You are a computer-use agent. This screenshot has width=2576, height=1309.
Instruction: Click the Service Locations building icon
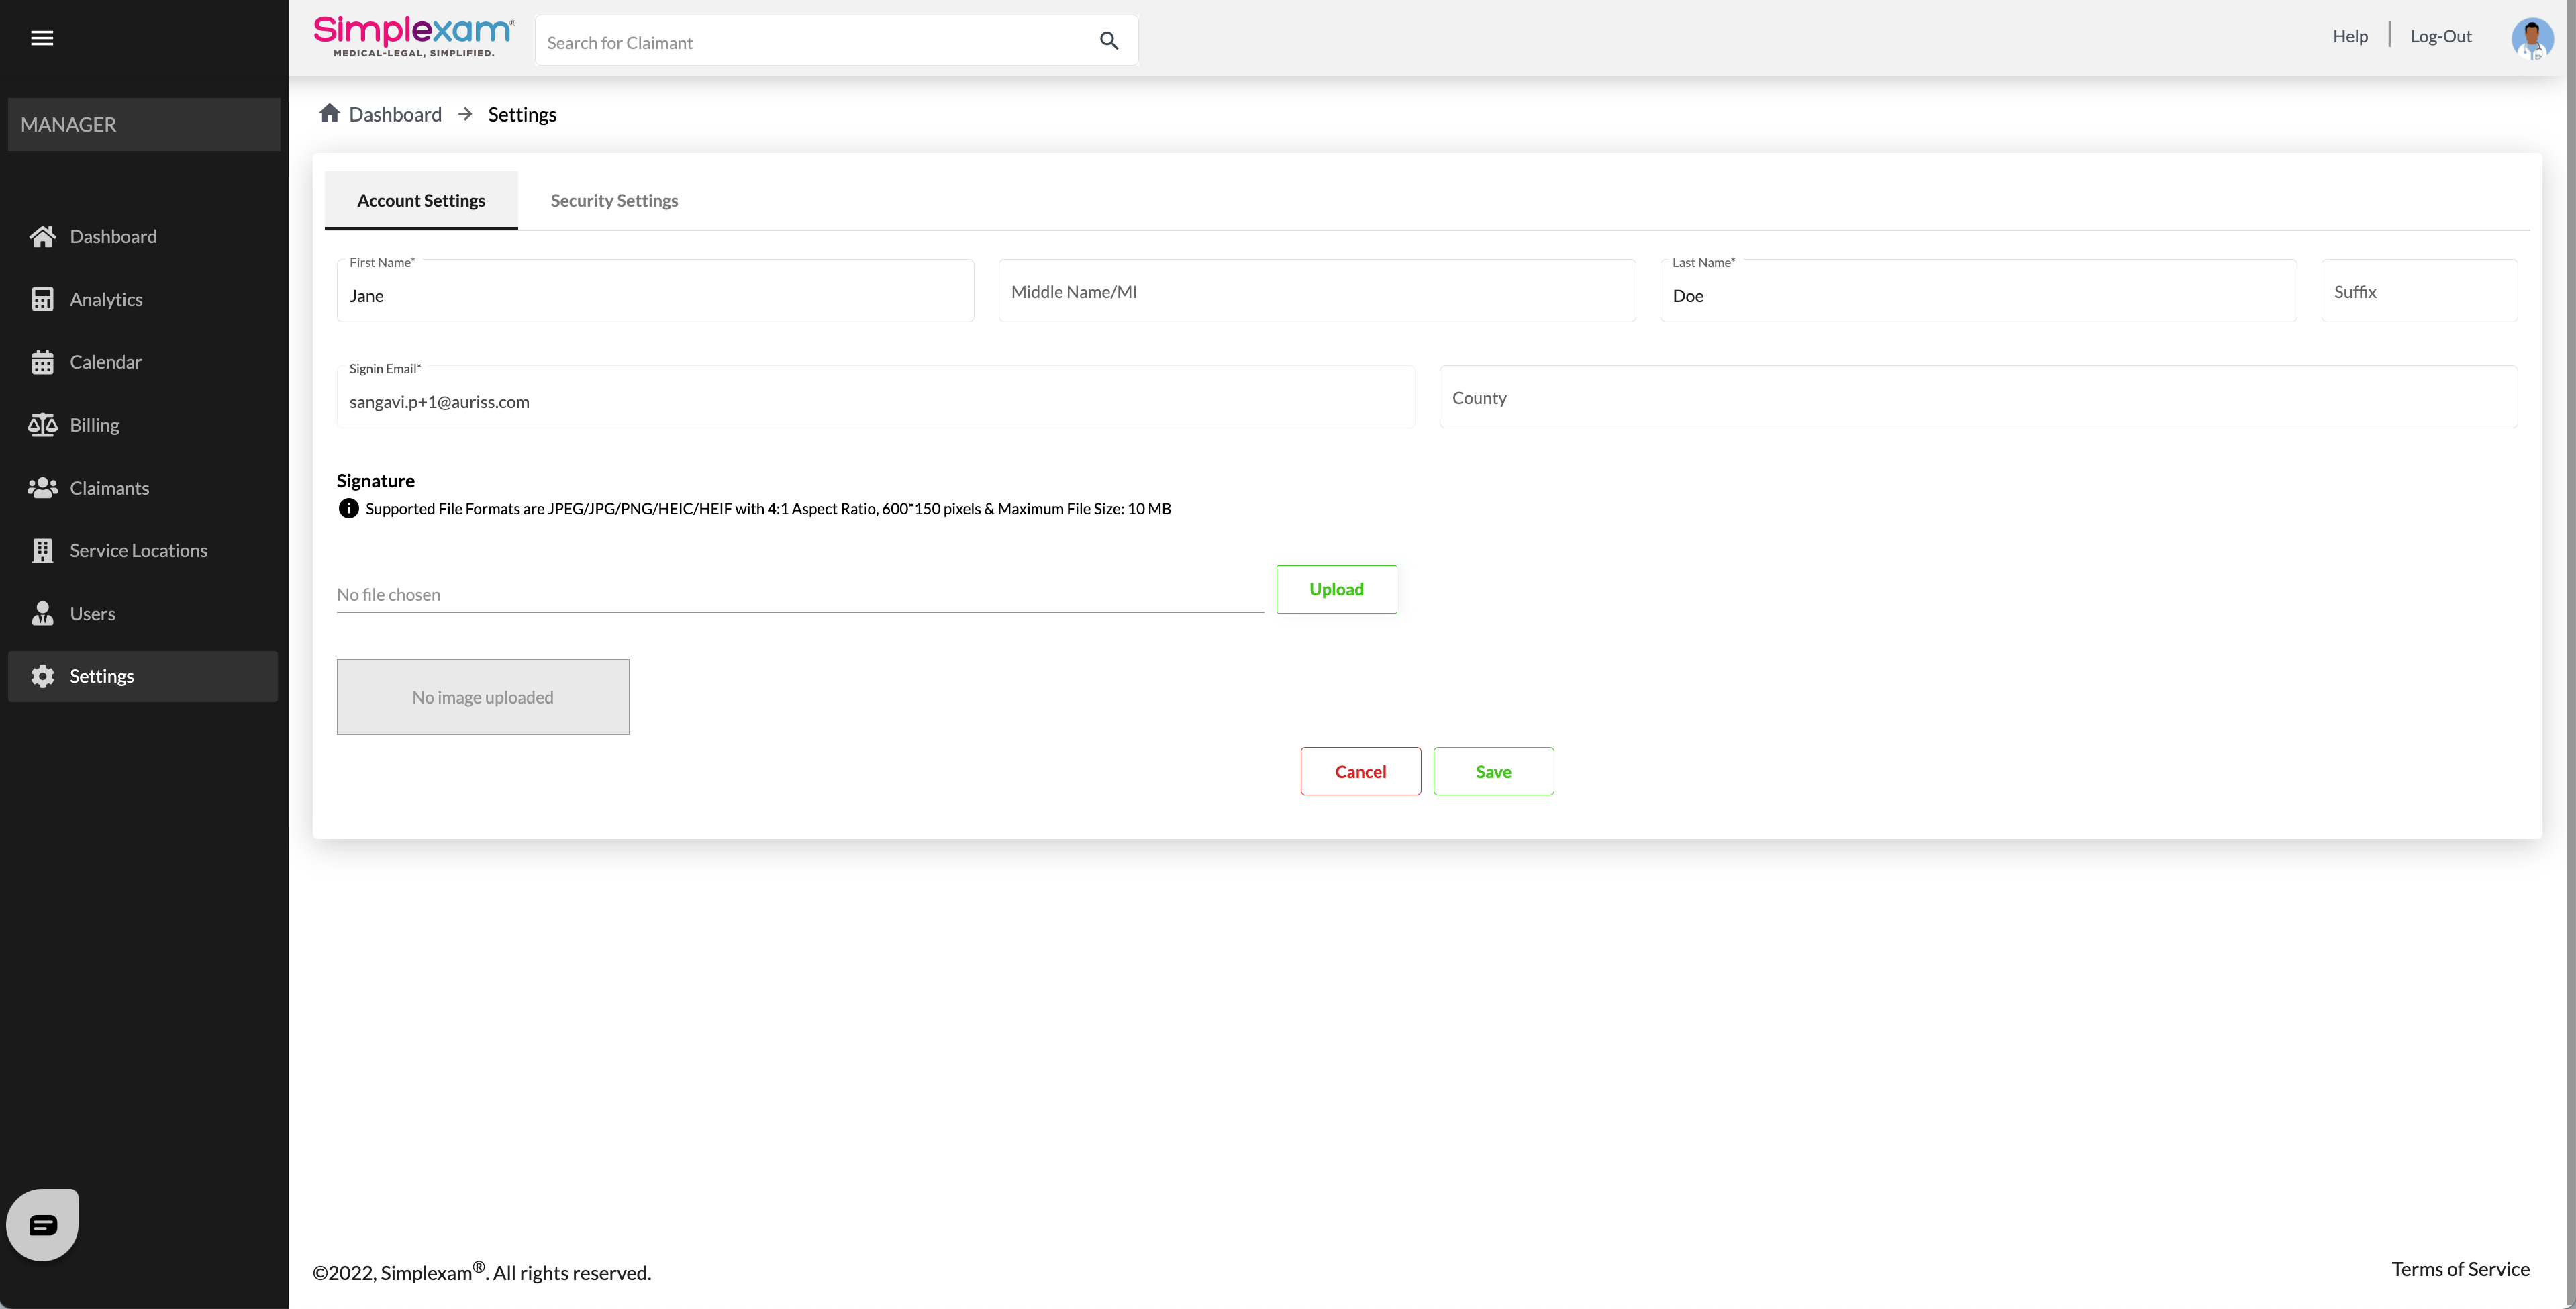[42, 551]
